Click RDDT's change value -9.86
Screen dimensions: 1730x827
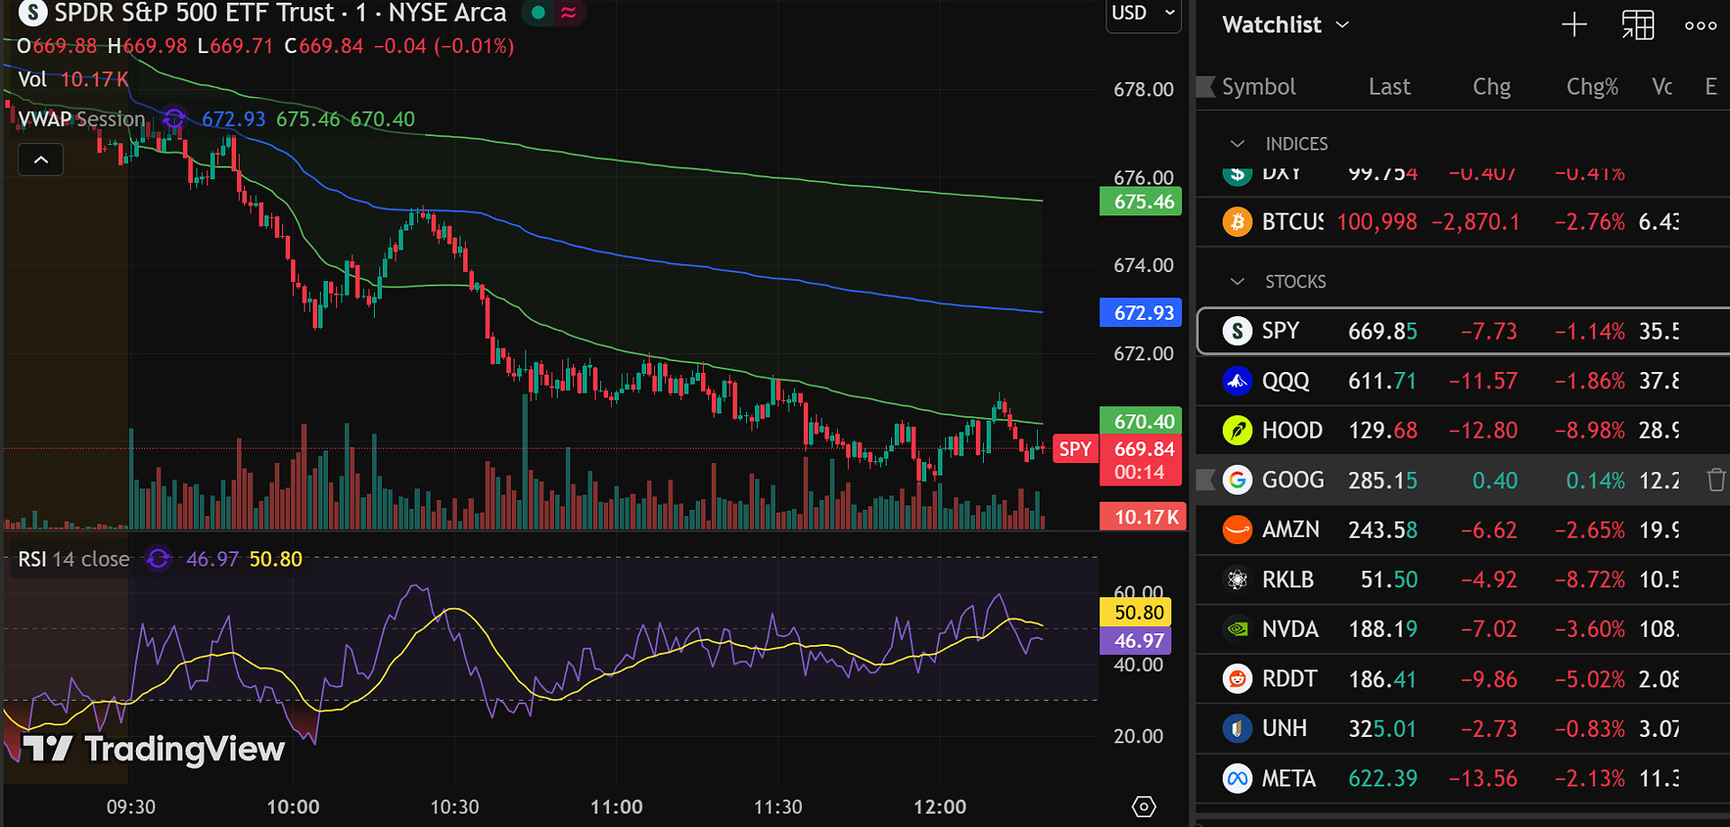[1489, 678]
